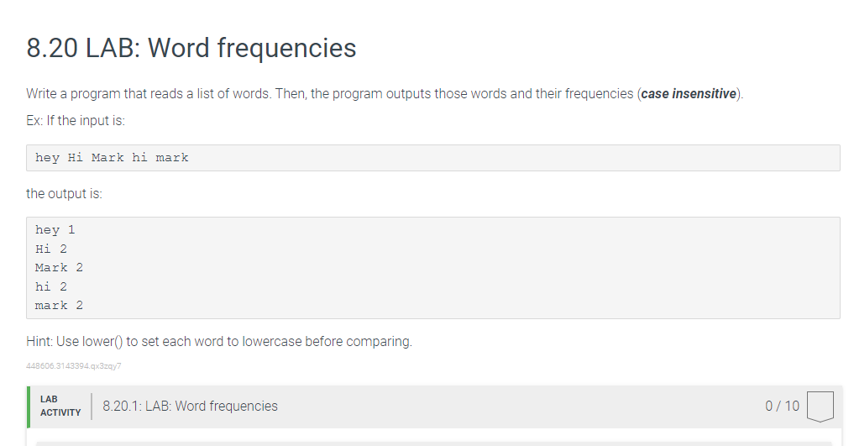Click the bold 'case insensitive' text
Viewport: 854px width, 446px height.
pos(689,94)
